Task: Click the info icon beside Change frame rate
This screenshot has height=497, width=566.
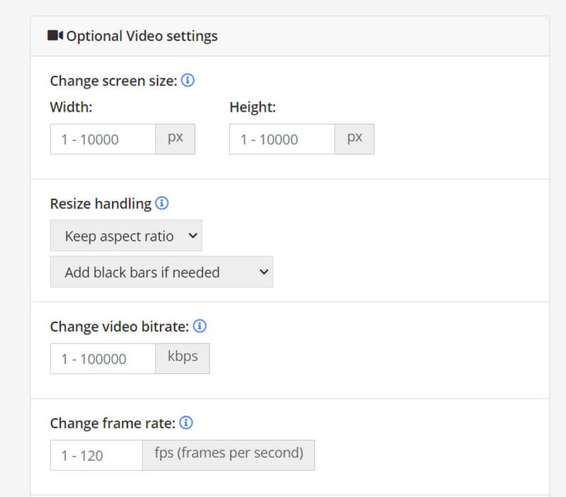Action: tap(186, 422)
